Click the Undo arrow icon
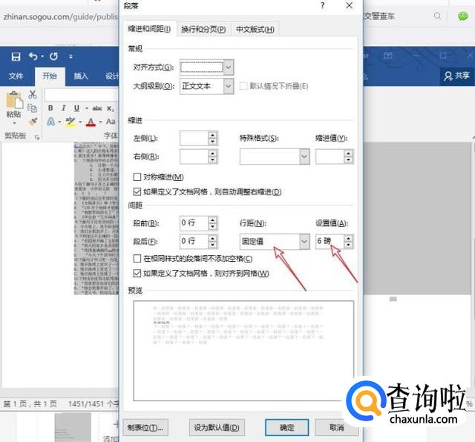The height and width of the screenshot is (442, 475). (33, 56)
